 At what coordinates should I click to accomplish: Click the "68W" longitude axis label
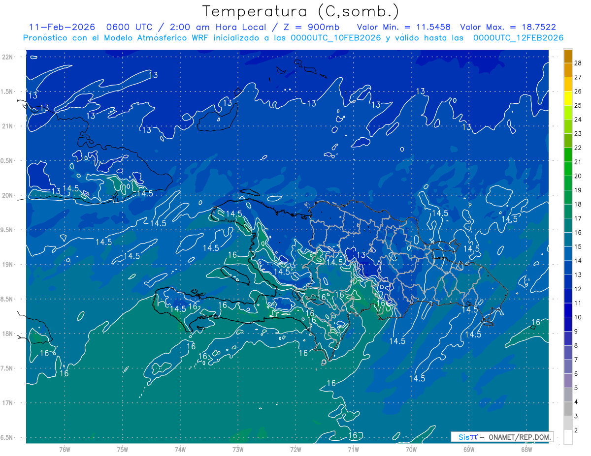(x=526, y=450)
